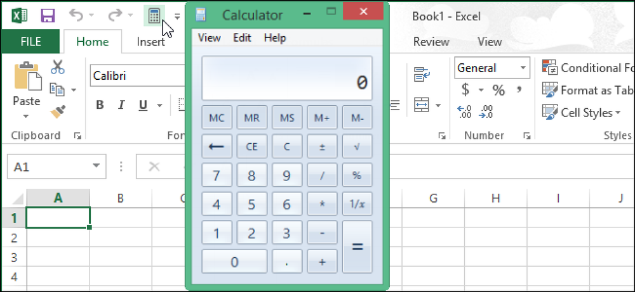
Task: Click the plus-minus sign button
Action: [323, 146]
